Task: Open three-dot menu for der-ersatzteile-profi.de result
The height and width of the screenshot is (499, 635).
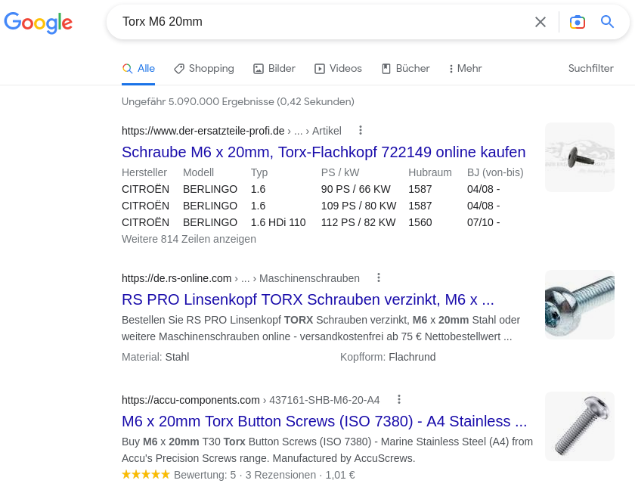Action: pos(361,130)
